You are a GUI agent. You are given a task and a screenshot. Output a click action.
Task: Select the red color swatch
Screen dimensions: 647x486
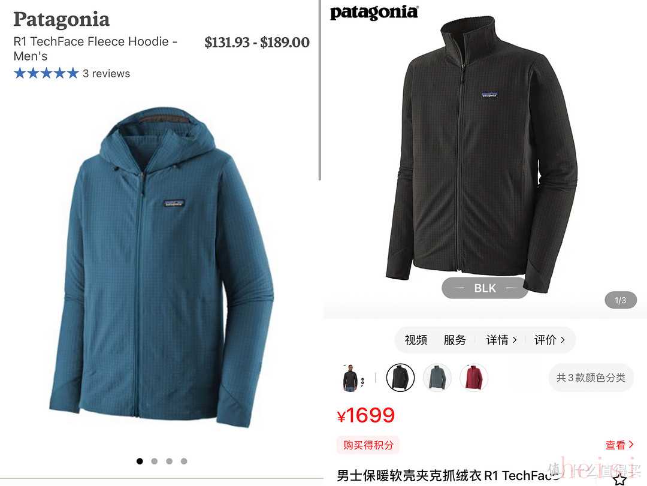[474, 378]
